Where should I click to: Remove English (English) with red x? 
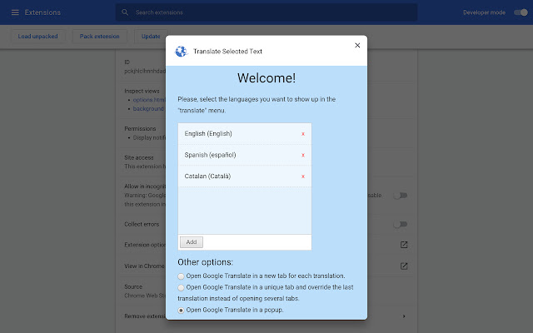pos(303,134)
